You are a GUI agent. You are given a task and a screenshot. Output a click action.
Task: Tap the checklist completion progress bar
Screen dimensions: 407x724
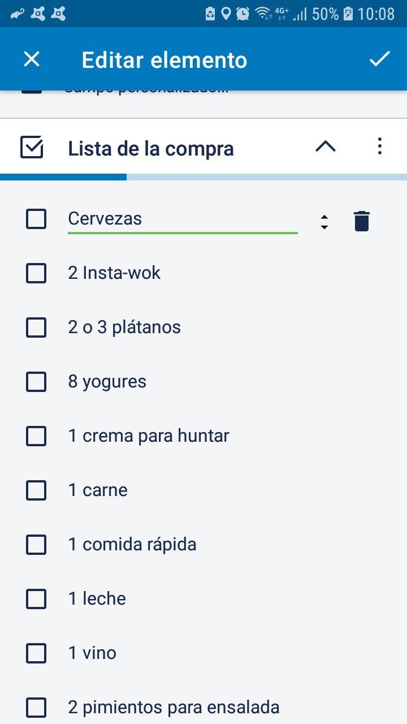coord(203,177)
